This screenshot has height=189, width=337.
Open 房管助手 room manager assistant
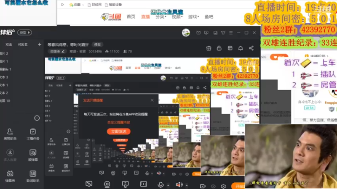(x=10, y=134)
